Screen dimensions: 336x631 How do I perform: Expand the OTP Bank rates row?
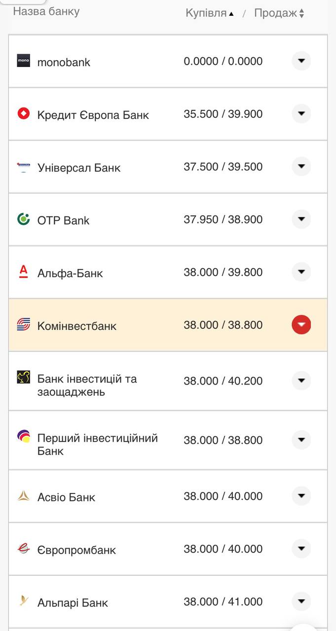301,219
